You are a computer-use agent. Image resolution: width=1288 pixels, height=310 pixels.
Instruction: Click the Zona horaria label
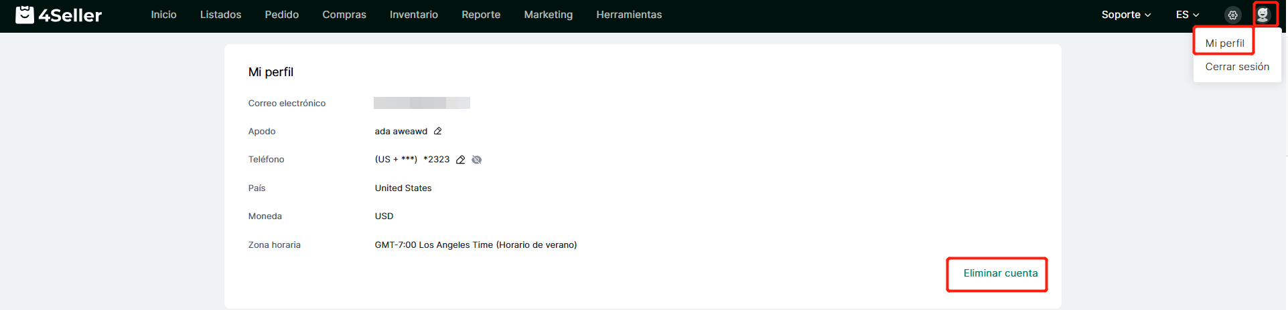pos(274,245)
